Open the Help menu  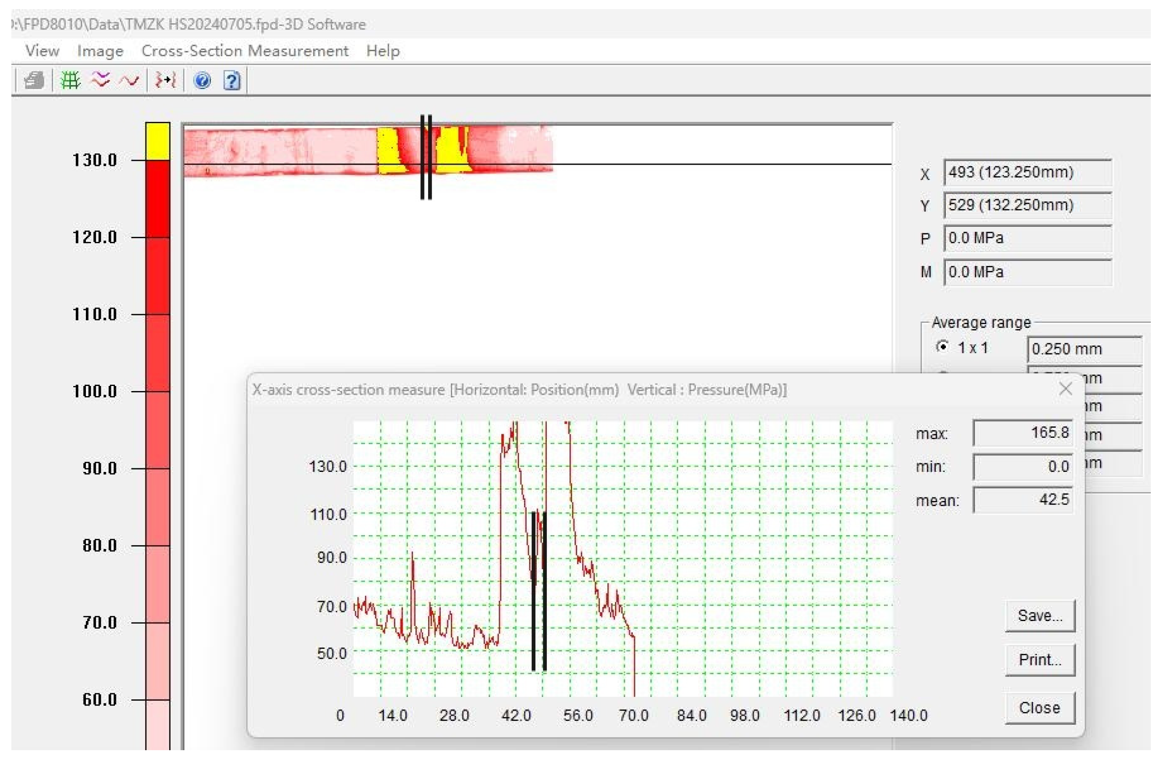click(382, 51)
